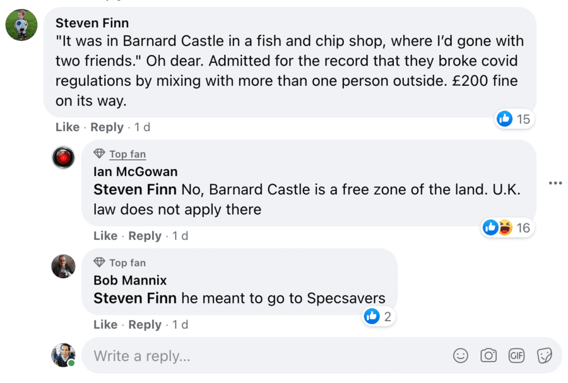568x383 pixels.
Task: Open Steven Finn's profile from his name
Action: pos(92,23)
